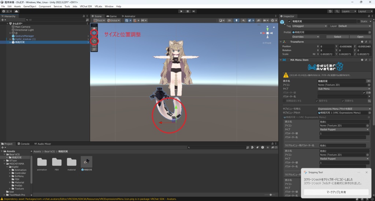
Task: Select the Move tool in the scene toolbar
Action: click(94, 33)
